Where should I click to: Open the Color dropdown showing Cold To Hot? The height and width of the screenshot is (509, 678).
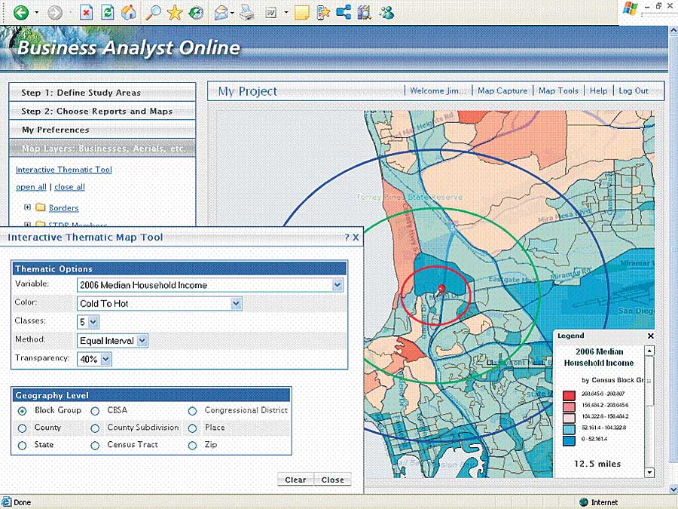click(x=236, y=303)
